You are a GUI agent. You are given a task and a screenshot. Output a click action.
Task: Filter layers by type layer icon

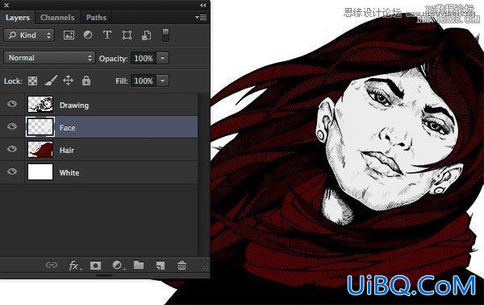pyautogui.click(x=107, y=35)
